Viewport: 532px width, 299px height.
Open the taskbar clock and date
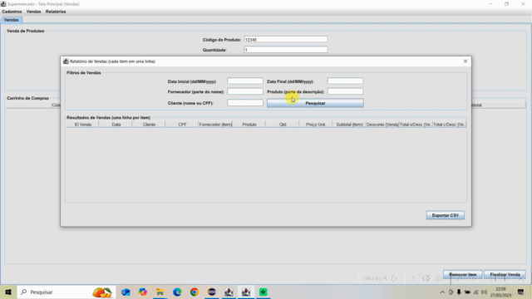[x=500, y=292]
